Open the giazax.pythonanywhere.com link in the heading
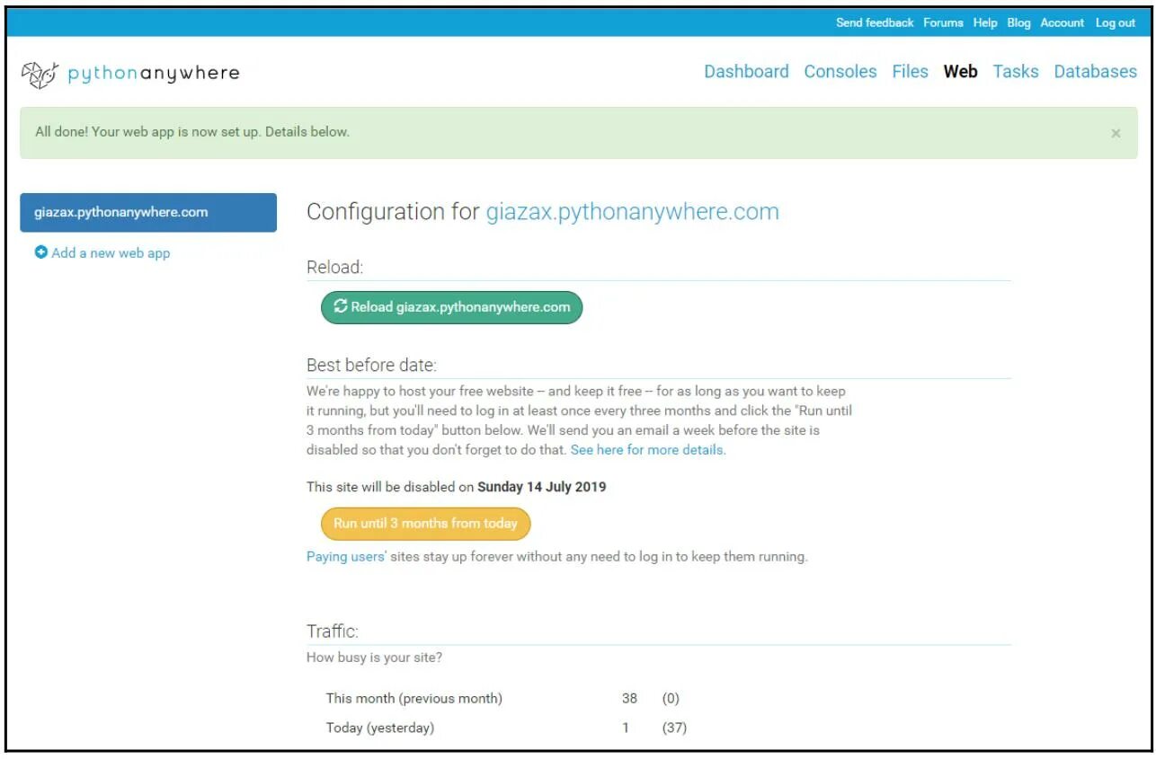The height and width of the screenshot is (759, 1156). (633, 212)
